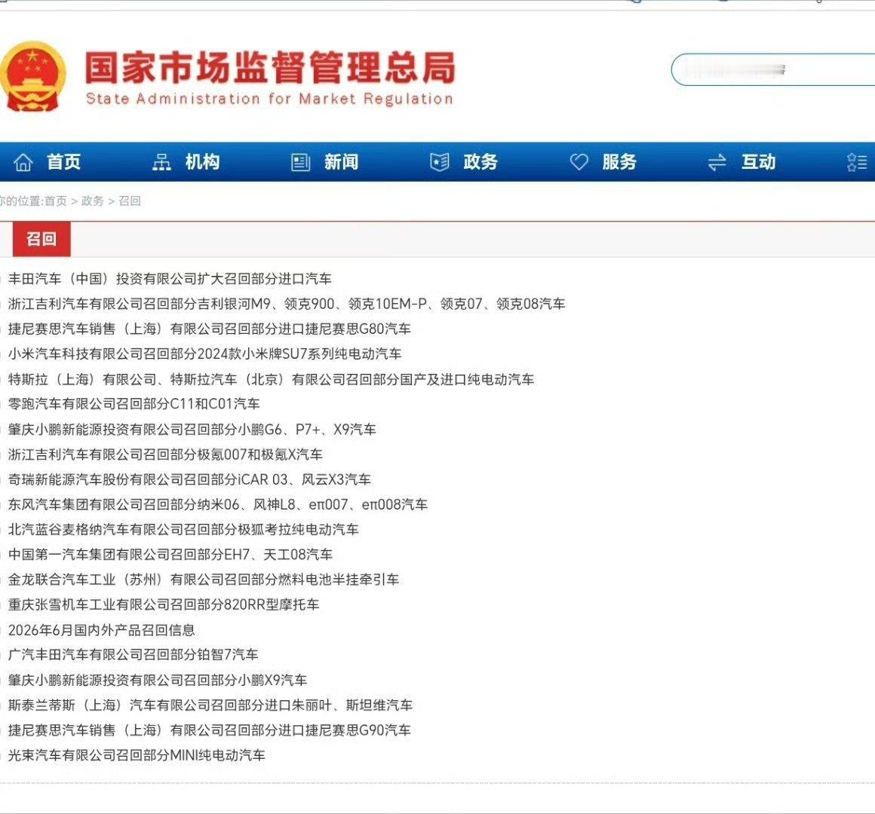
Task: Open 光束汽车 MINI纯电动汽车 recall notice
Action: 137,755
